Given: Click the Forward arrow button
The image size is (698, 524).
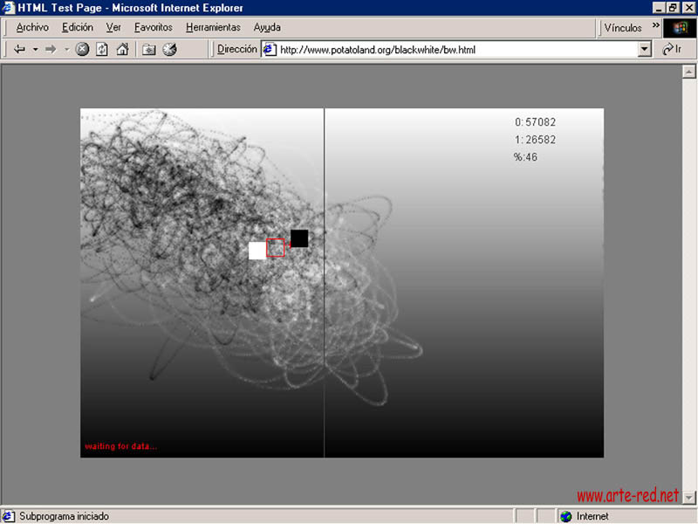Looking at the screenshot, I should 51,50.
